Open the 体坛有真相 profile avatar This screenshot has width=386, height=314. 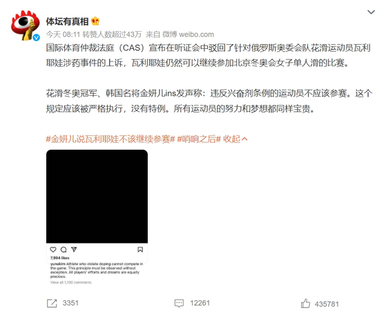click(x=25, y=25)
